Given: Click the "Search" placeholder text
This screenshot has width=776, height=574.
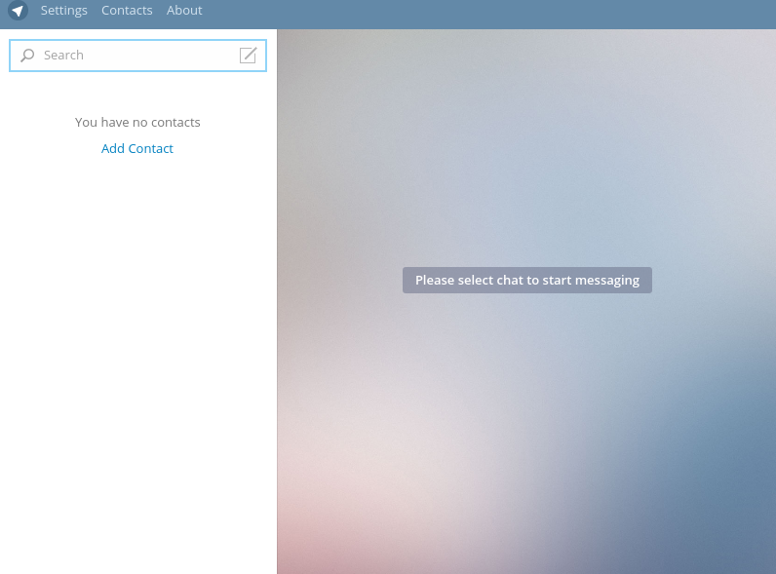Looking at the screenshot, I should (x=63, y=56).
